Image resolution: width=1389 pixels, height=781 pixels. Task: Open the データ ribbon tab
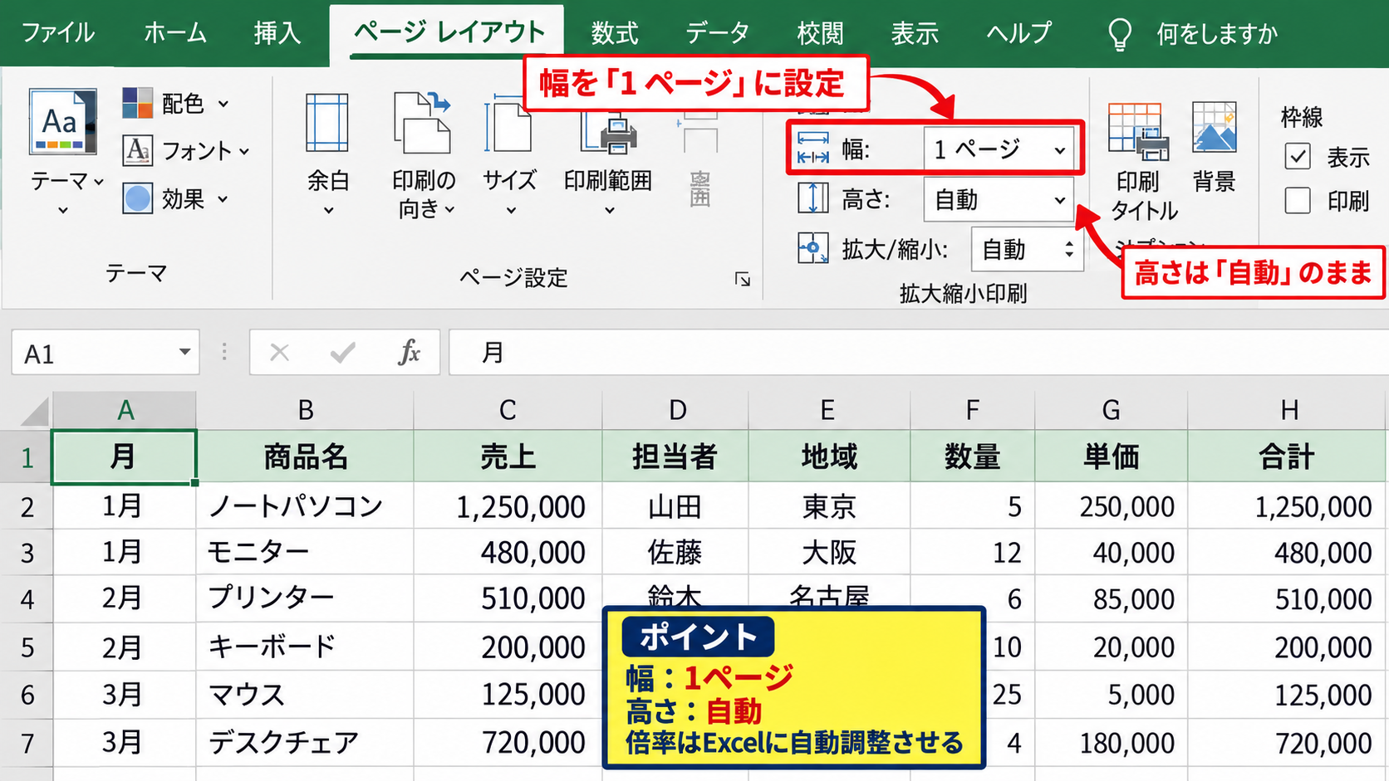pos(718,33)
